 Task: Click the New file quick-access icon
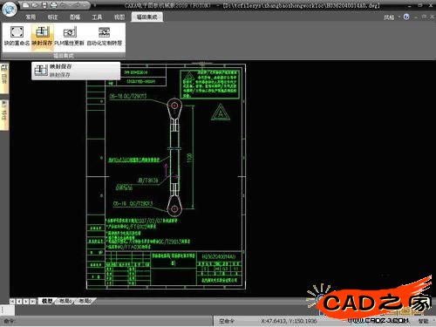pyautogui.click(x=26, y=5)
